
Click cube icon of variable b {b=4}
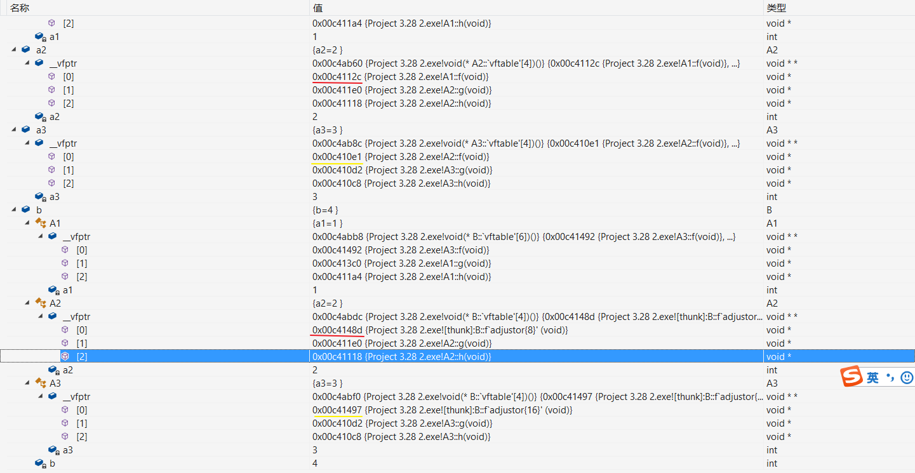coord(25,210)
